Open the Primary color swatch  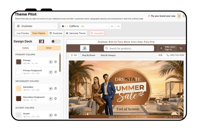click(x=19, y=62)
